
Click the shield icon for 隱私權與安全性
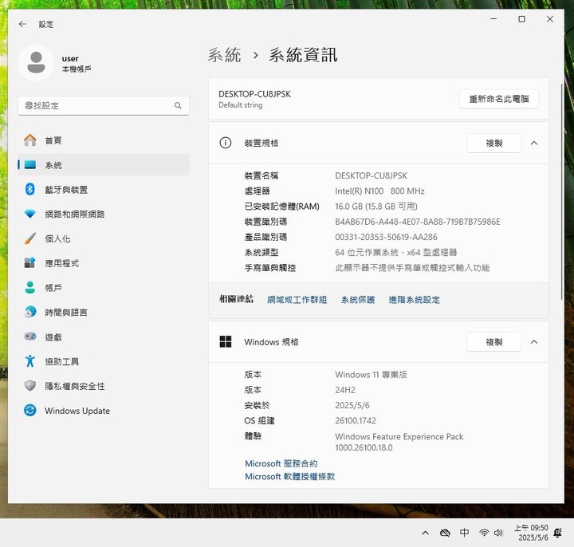click(x=30, y=386)
